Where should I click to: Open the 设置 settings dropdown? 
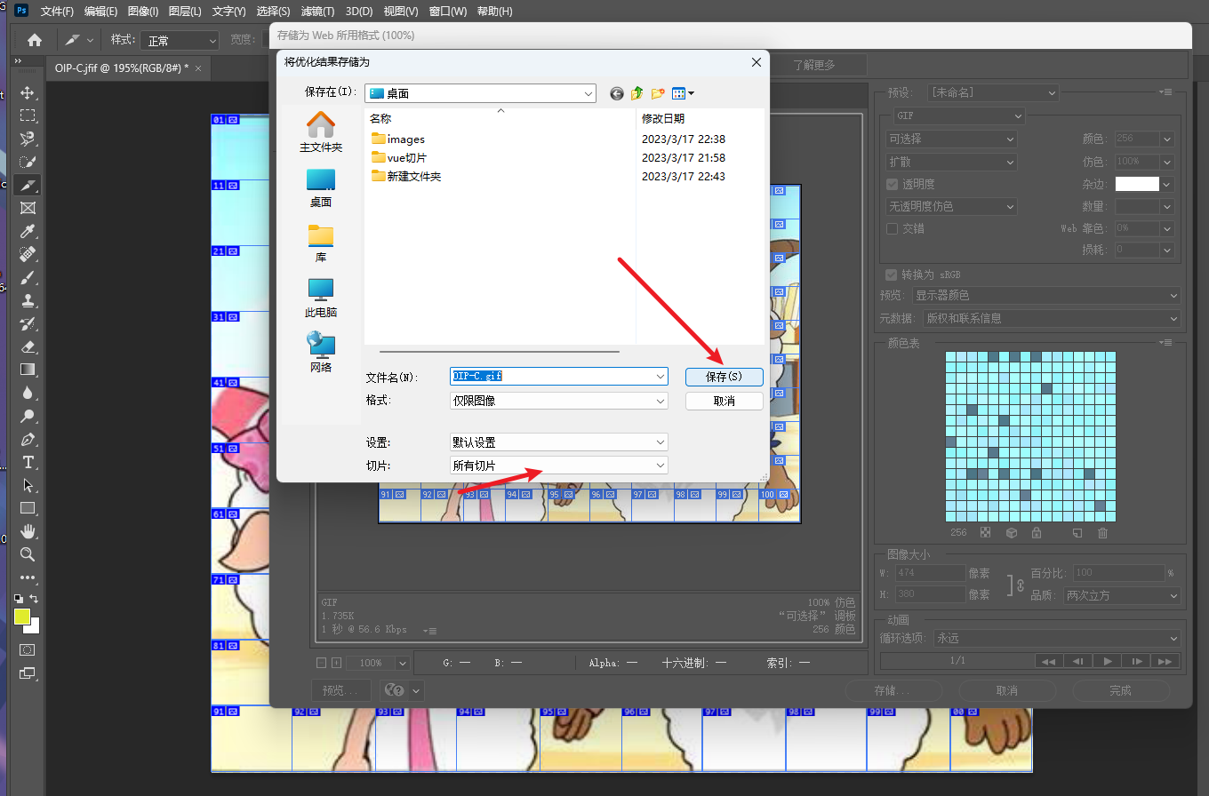559,442
